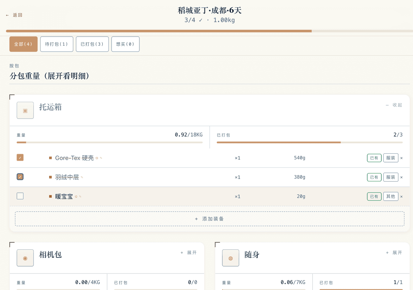Click the edit pencil for Gore-Tex 硬壳
This screenshot has width=413, height=290.
pyautogui.click(x=101, y=158)
